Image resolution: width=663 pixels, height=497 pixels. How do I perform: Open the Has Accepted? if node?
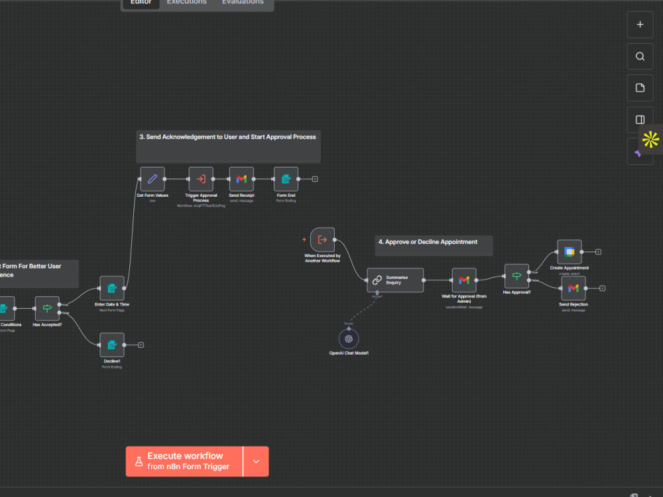click(47, 309)
